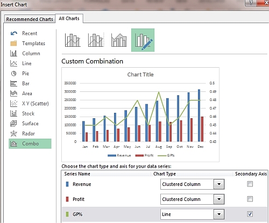This screenshot has height=223, width=269.
Task: Click the GP% Line combo box
Action: point(192,214)
